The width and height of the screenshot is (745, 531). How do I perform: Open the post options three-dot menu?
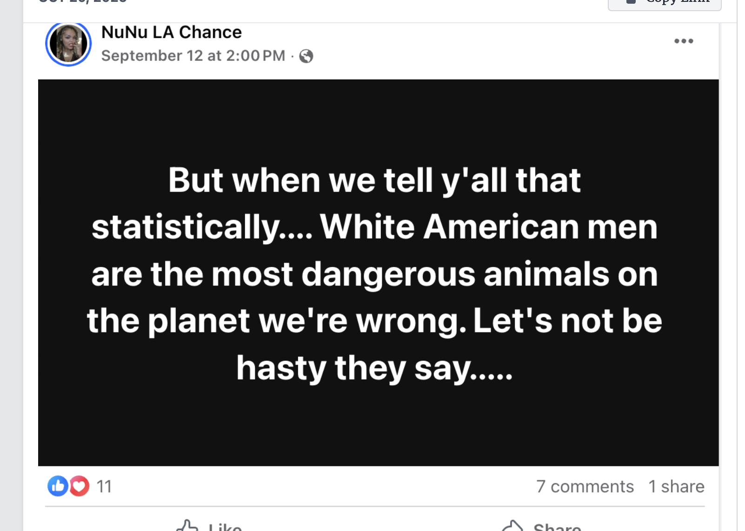(683, 41)
